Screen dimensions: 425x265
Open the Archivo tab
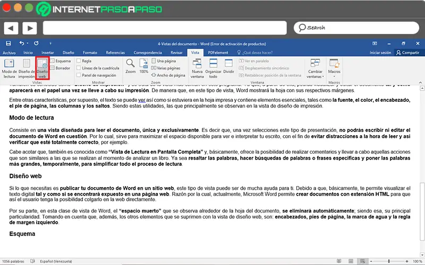click(x=9, y=52)
